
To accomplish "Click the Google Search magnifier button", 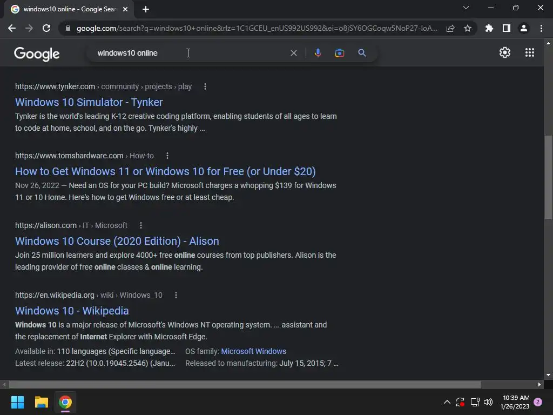I will [x=362, y=53].
